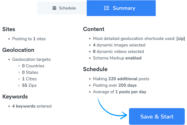This screenshot has width=187, height=125.
Task: Click '8 dynamic videos selected' item
Action: pyautogui.click(x=119, y=52)
